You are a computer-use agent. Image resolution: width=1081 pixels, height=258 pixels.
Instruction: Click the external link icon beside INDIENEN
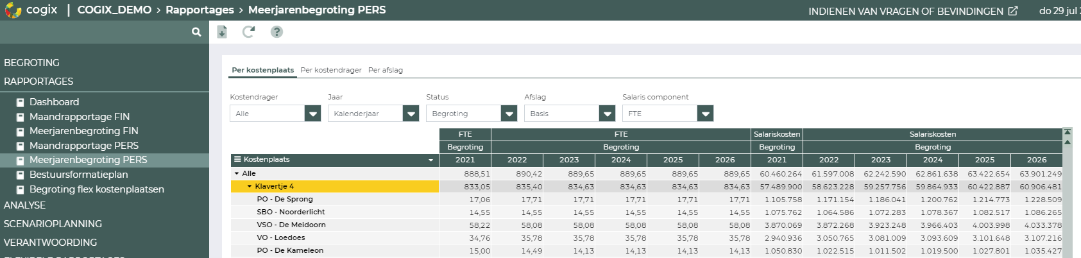point(1013,11)
